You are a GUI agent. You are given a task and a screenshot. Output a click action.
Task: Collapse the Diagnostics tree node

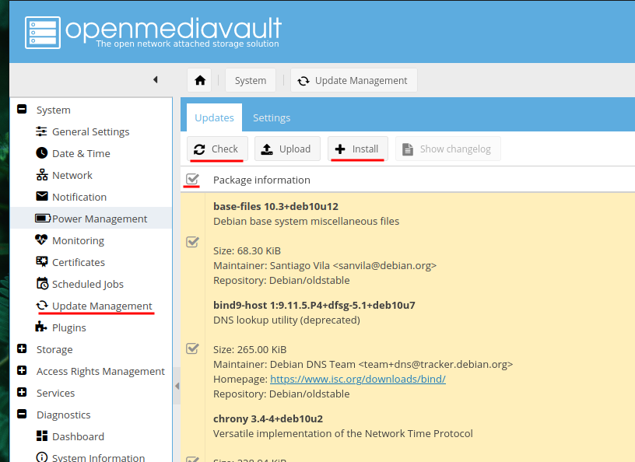pyautogui.click(x=22, y=414)
